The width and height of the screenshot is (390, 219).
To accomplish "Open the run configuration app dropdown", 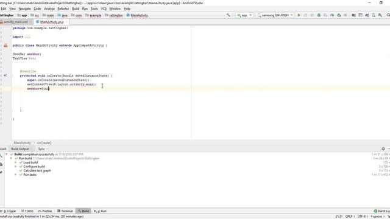I will coord(244,15).
